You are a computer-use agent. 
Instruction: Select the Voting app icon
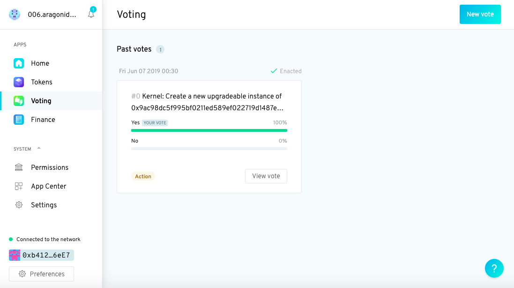[x=19, y=101]
